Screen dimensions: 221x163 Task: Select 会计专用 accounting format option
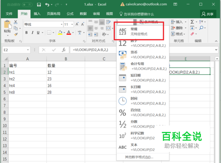coord(143,66)
